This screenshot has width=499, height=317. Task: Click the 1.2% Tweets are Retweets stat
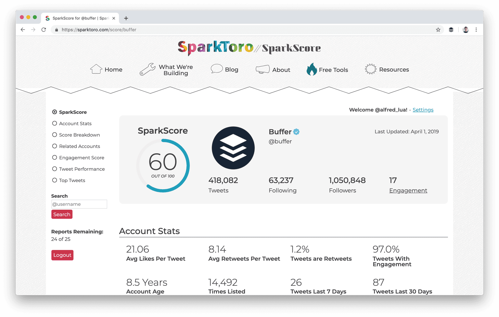tap(321, 253)
